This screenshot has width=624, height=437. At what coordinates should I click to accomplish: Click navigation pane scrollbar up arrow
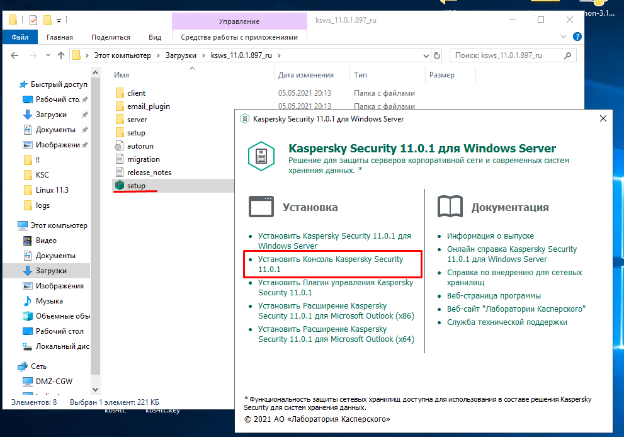click(95, 72)
